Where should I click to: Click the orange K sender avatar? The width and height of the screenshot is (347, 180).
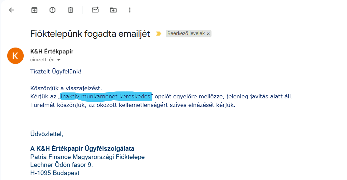point(15,56)
